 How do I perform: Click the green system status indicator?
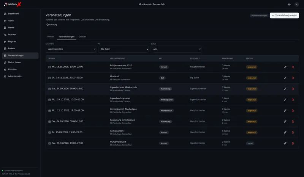click(3, 171)
